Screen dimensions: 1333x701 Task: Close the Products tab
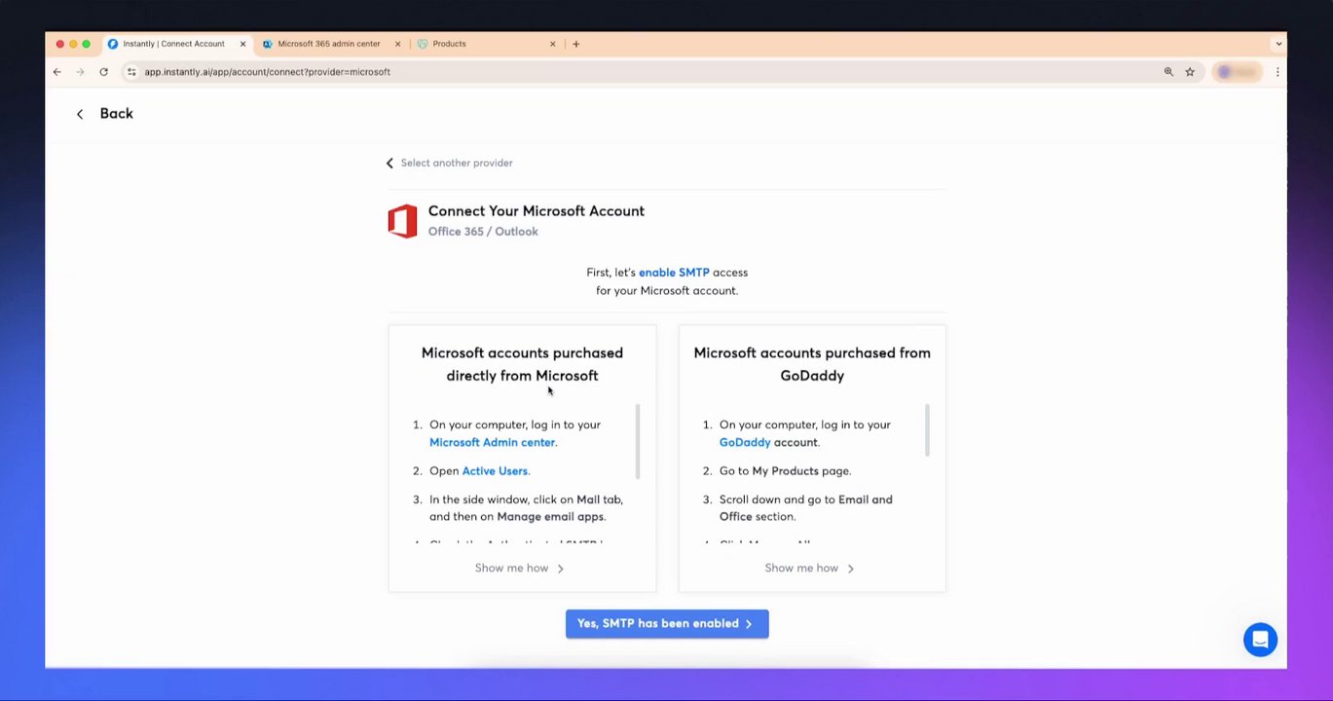point(553,44)
